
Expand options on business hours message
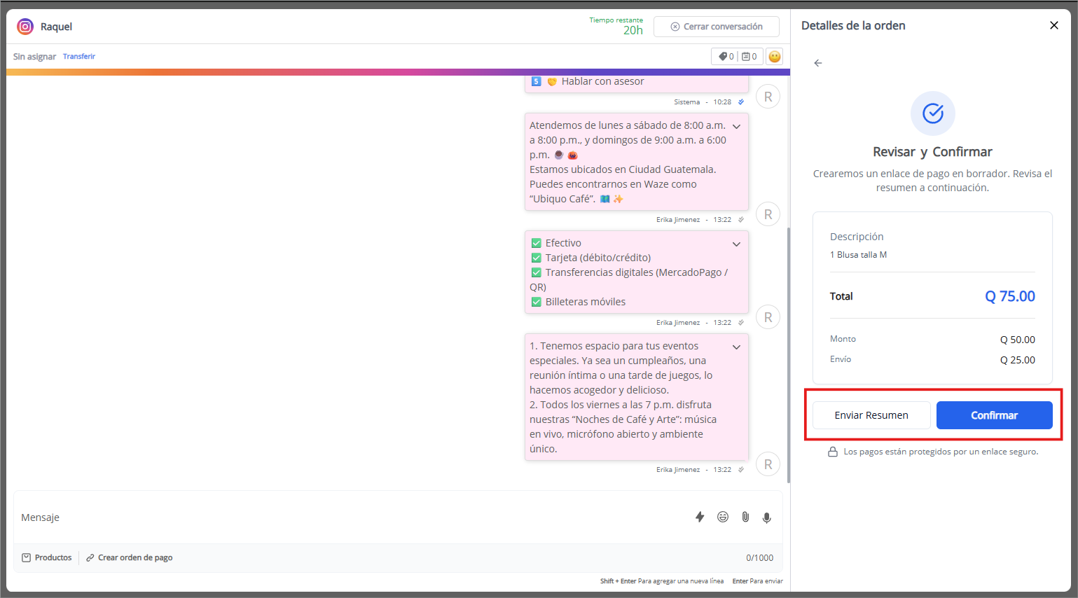pyautogui.click(x=736, y=127)
